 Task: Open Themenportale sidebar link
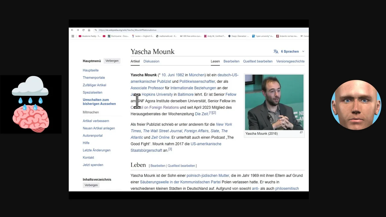(x=94, y=78)
